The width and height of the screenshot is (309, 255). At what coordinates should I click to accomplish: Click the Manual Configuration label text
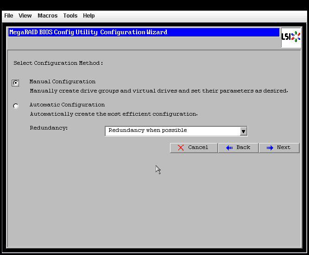pyautogui.click(x=62, y=81)
